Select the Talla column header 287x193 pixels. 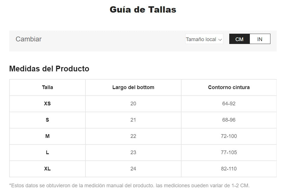point(47,87)
